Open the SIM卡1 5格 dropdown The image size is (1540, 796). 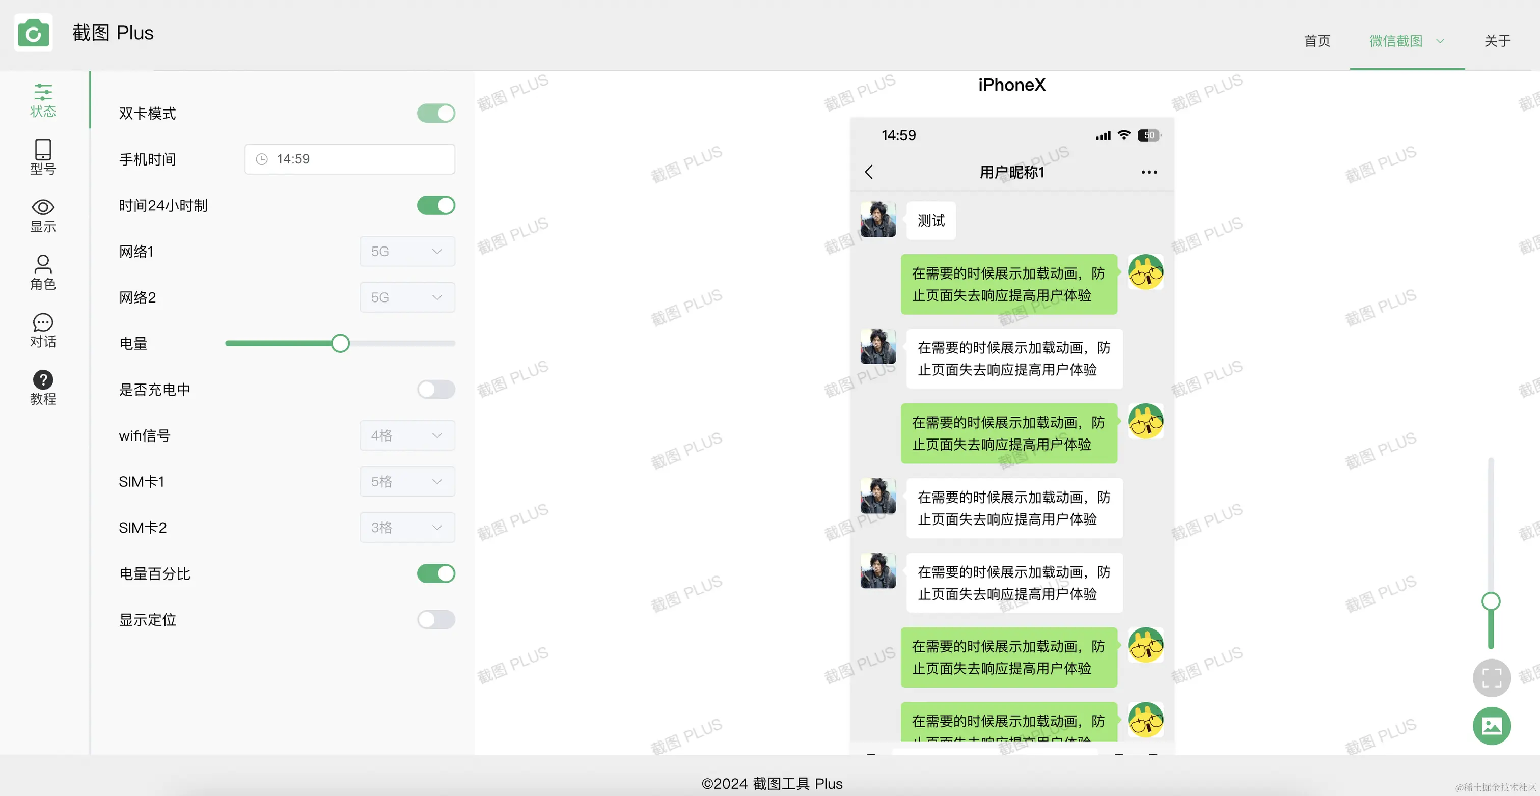click(x=407, y=481)
